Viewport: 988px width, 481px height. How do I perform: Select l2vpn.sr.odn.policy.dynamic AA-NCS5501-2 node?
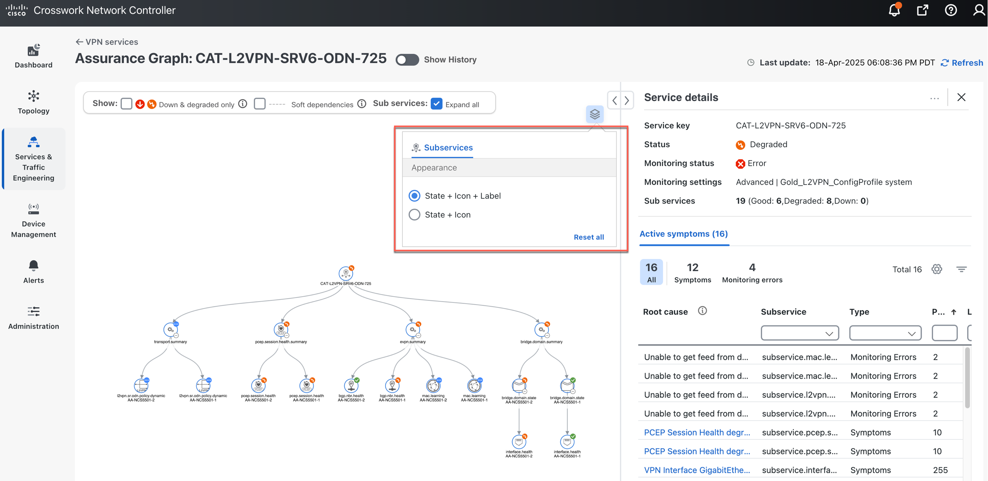click(141, 386)
